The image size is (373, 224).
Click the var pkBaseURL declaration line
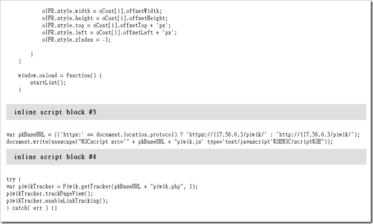[x=183, y=135]
